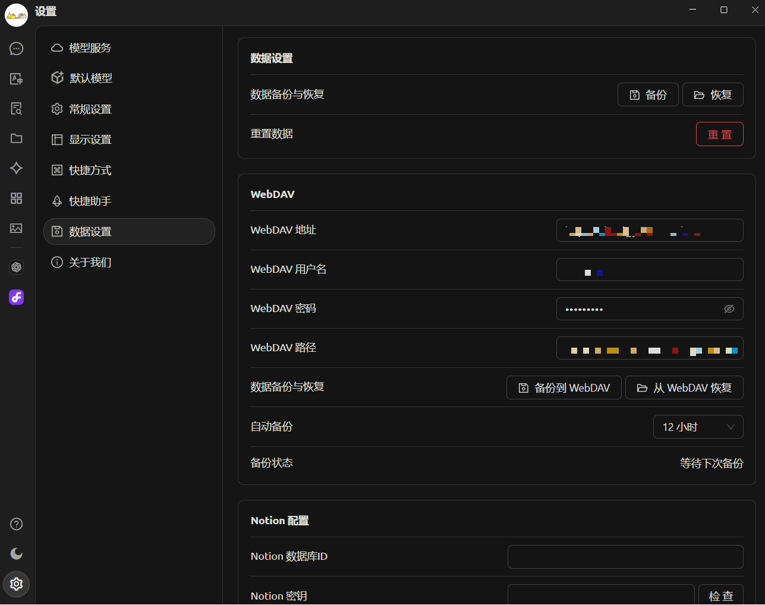Go to 常规设置
This screenshot has height=605, width=765.
click(x=129, y=109)
